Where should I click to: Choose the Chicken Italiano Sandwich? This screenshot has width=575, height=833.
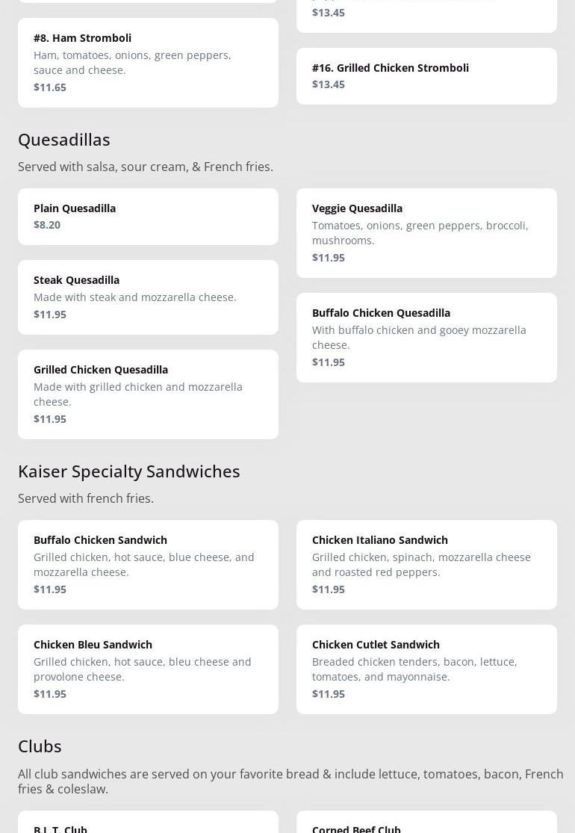coord(426,564)
